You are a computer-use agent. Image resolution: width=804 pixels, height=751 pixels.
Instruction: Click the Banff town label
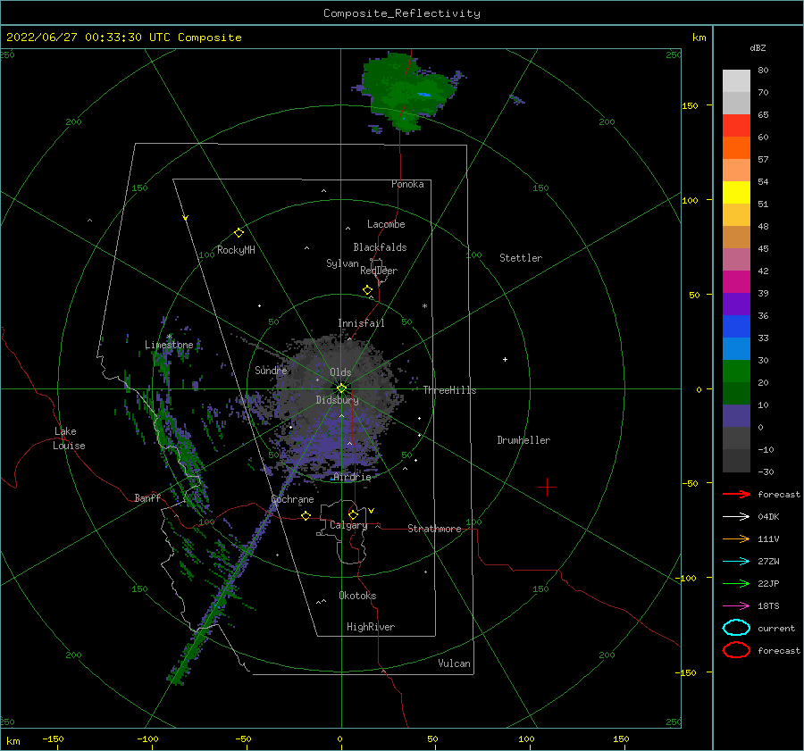click(x=147, y=497)
